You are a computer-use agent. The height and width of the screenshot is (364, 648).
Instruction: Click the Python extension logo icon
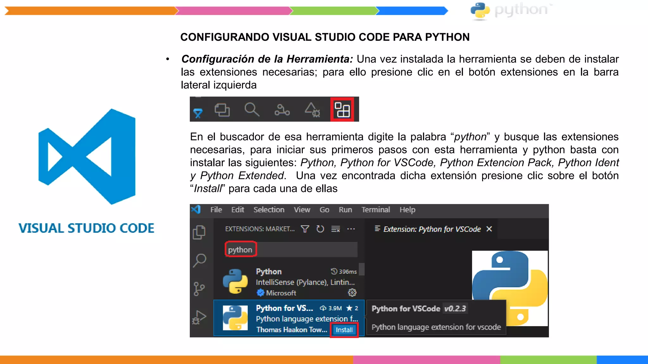[235, 281]
